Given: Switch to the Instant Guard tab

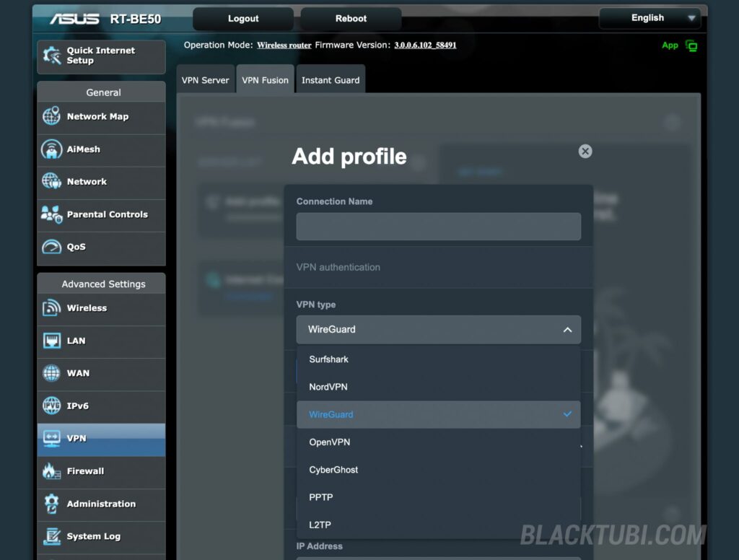Looking at the screenshot, I should point(330,80).
